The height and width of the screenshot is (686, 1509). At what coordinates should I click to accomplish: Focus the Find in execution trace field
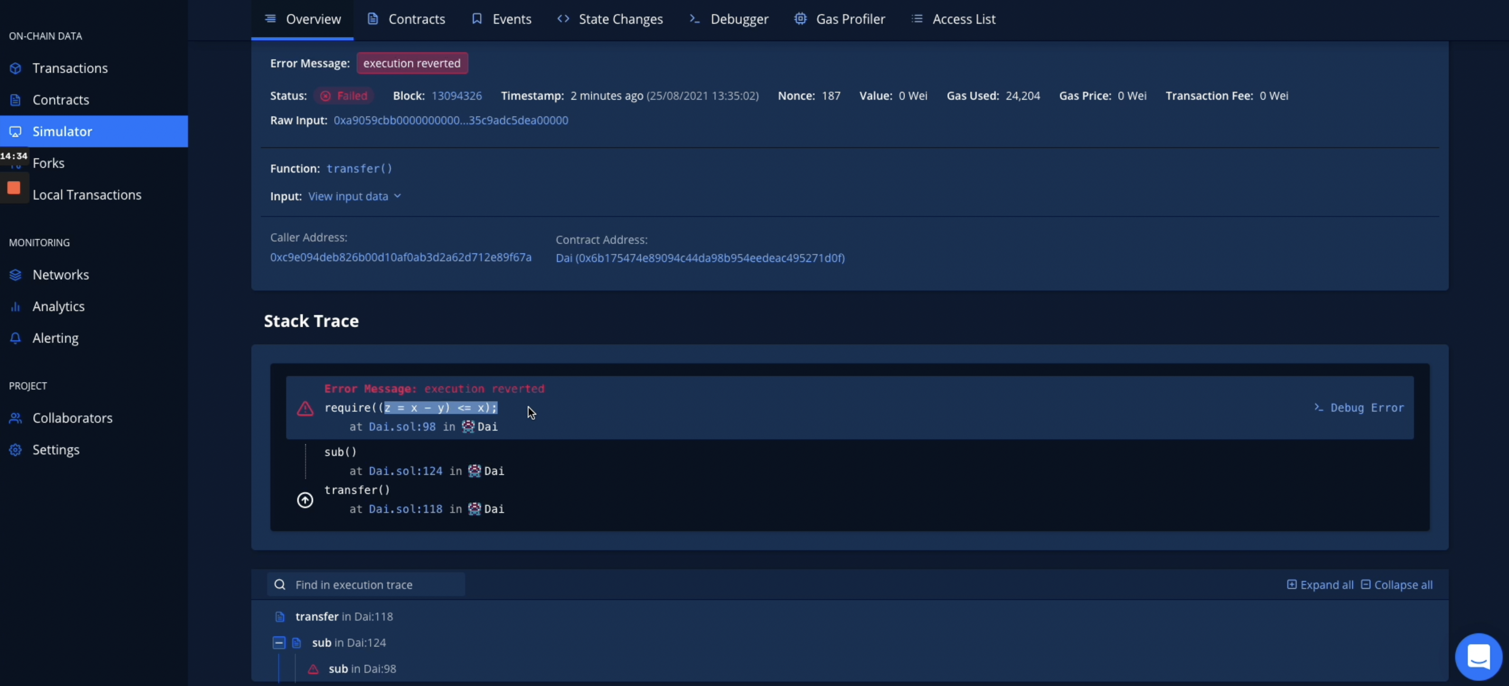(x=366, y=585)
